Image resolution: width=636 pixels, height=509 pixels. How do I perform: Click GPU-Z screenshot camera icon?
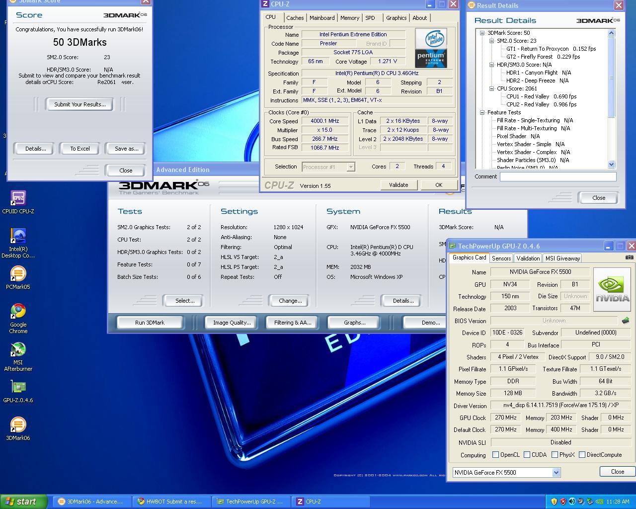(629, 257)
